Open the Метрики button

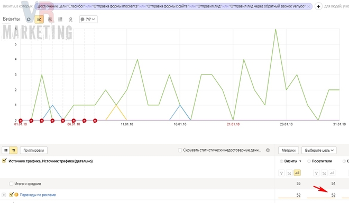pyautogui.click(x=289, y=150)
